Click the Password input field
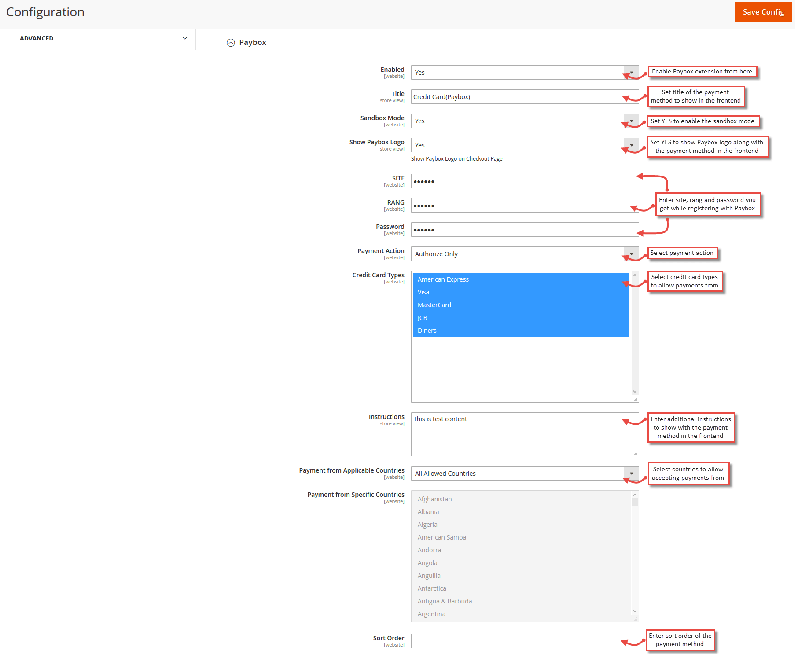 click(525, 230)
